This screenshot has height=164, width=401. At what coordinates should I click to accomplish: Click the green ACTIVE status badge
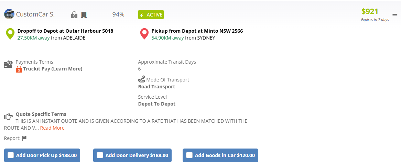point(151,15)
